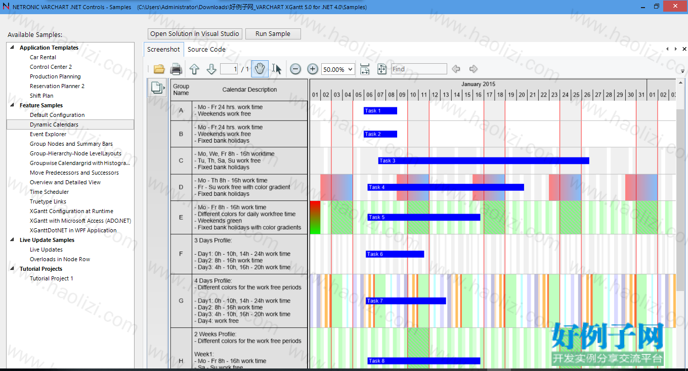The width and height of the screenshot is (688, 371).
Task: Find next match with the right arrow
Action: click(474, 69)
